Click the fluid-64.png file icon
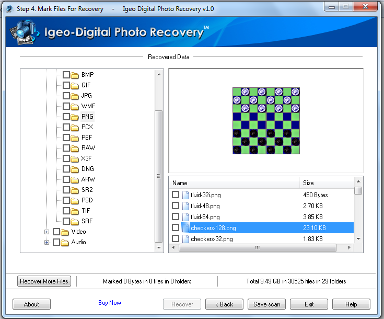This screenshot has width=384, height=319. (185, 217)
